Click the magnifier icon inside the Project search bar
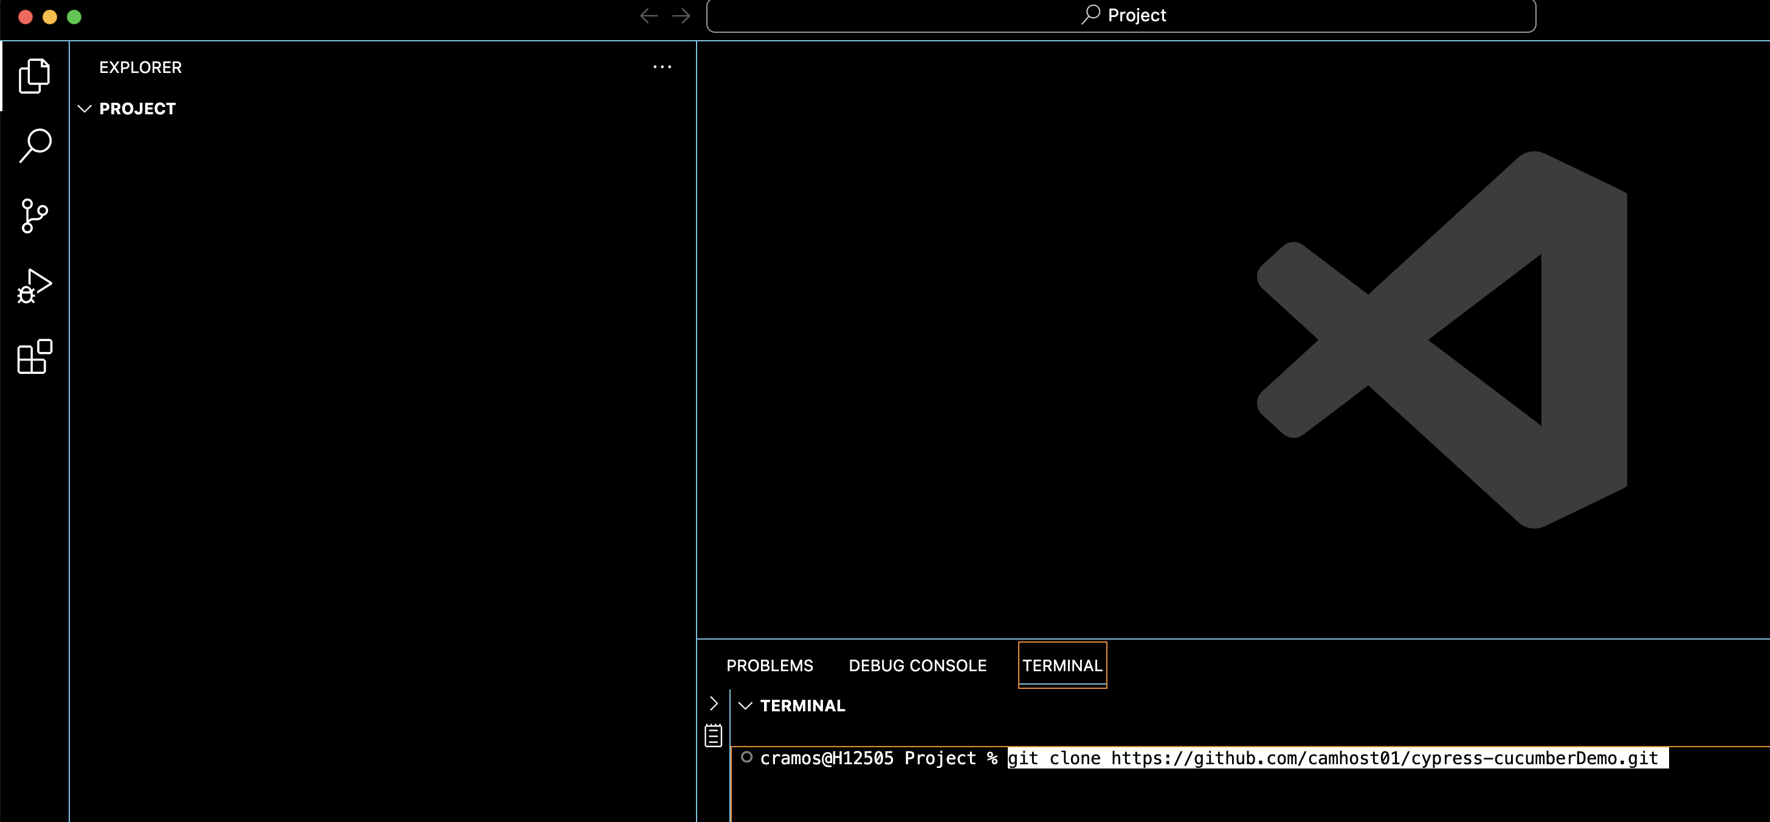This screenshot has width=1770, height=822. [x=1090, y=15]
